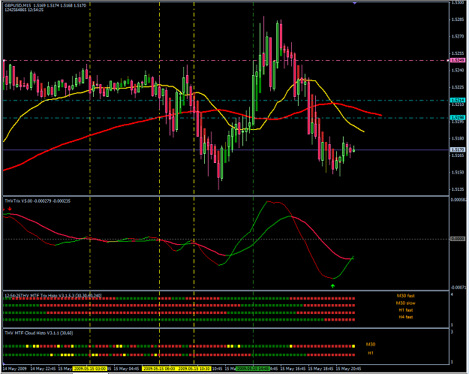Select the H1 fast row label

(405, 310)
